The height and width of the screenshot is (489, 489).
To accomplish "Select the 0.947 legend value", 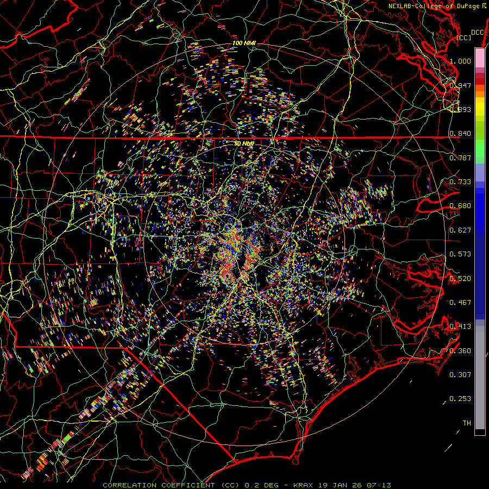I will 460,85.
